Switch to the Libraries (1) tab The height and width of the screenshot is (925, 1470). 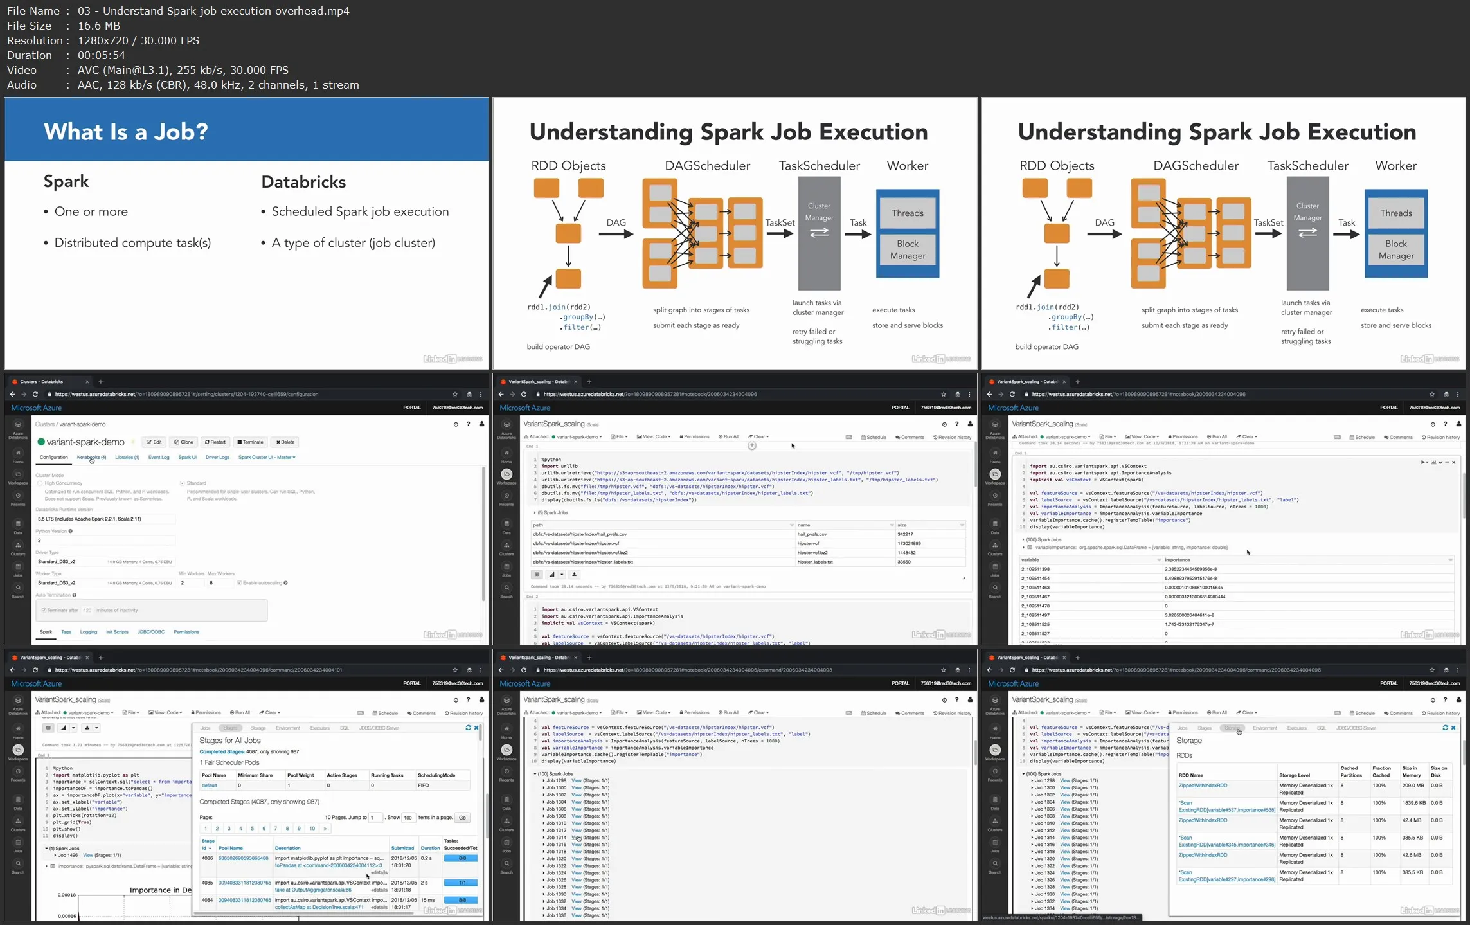click(127, 457)
